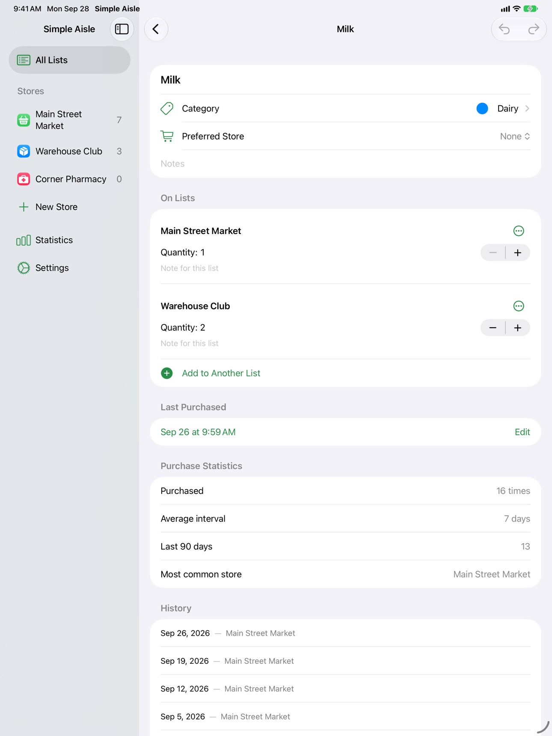Click the Preferred Store cart icon

[x=167, y=136]
